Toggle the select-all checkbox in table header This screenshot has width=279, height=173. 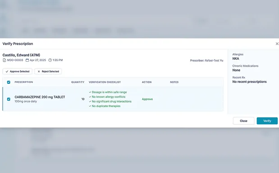click(9, 82)
